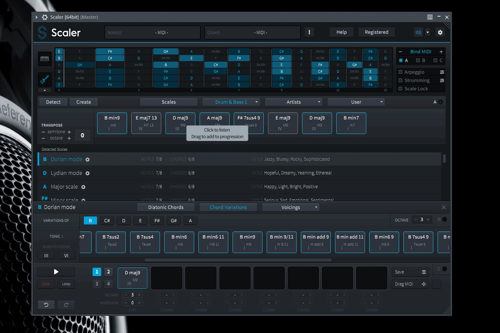Click the Save disk icon

click(x=424, y=272)
